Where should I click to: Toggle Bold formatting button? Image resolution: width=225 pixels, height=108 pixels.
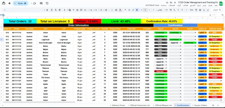(x=137, y=10)
